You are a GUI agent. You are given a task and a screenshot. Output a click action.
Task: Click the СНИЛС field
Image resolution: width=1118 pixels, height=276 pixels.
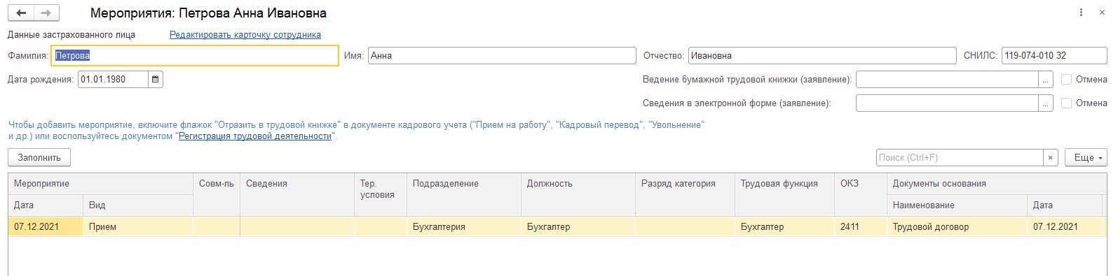(1054, 56)
